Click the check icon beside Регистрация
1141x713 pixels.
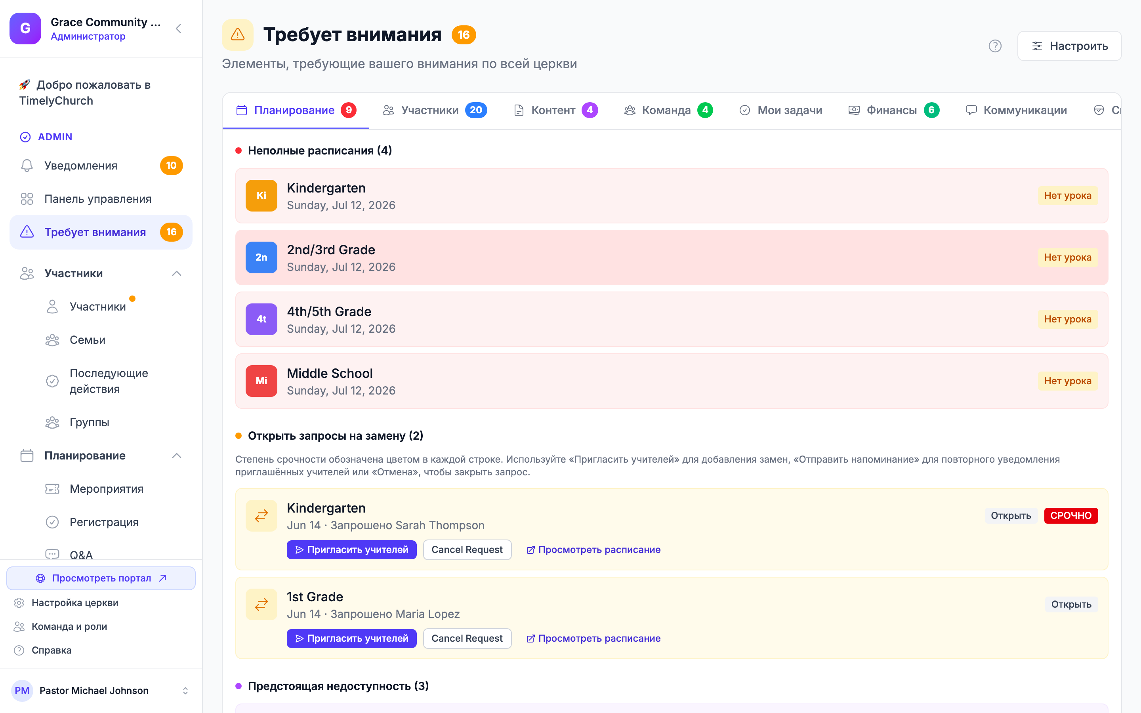pyautogui.click(x=52, y=522)
